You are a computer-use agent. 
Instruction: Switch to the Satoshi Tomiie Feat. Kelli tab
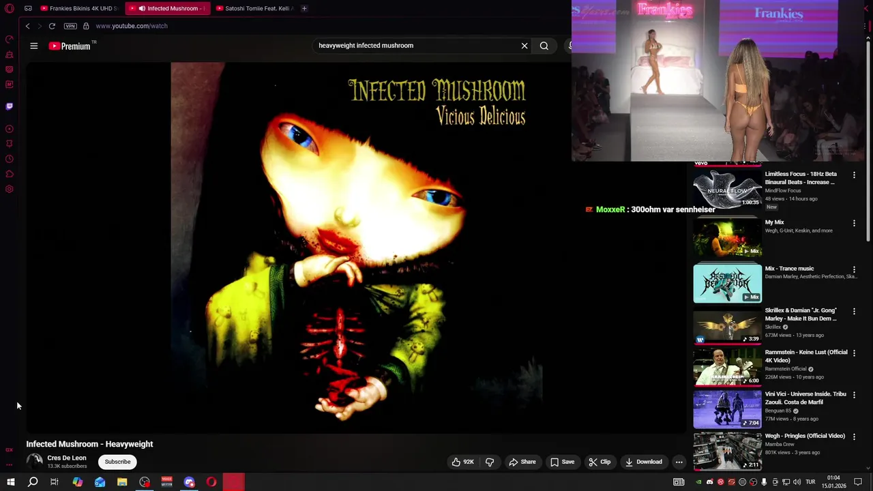click(x=255, y=8)
